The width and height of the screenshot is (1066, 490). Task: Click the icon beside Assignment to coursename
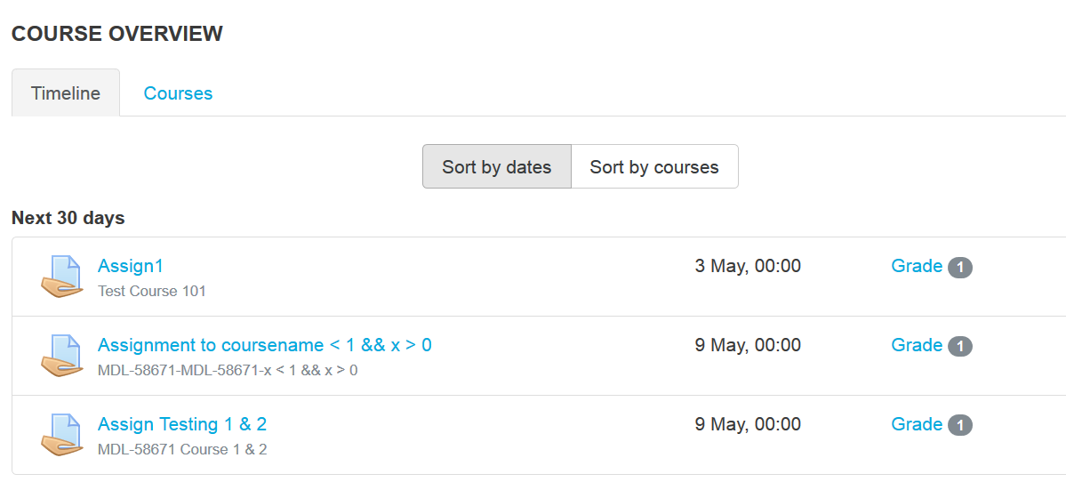click(62, 356)
